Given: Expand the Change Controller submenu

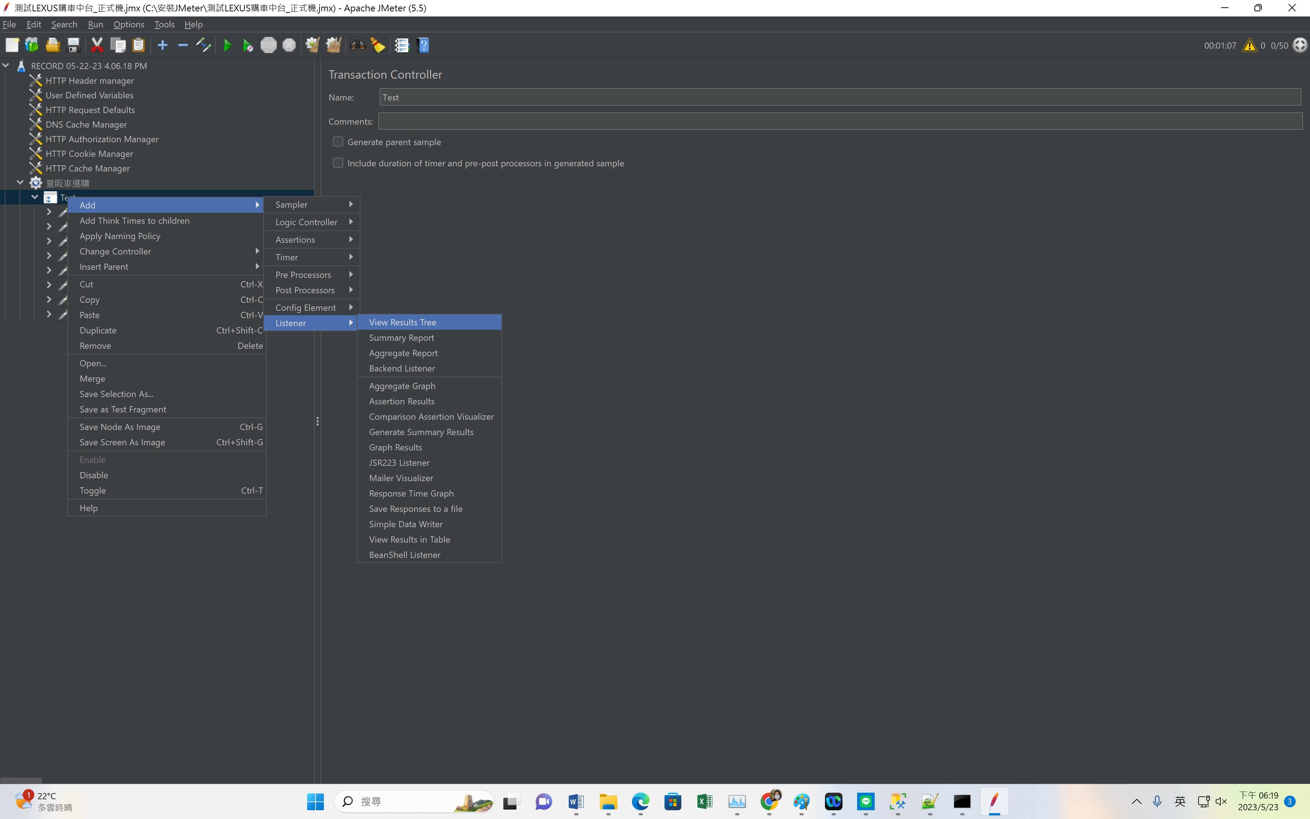Looking at the screenshot, I should [167, 251].
